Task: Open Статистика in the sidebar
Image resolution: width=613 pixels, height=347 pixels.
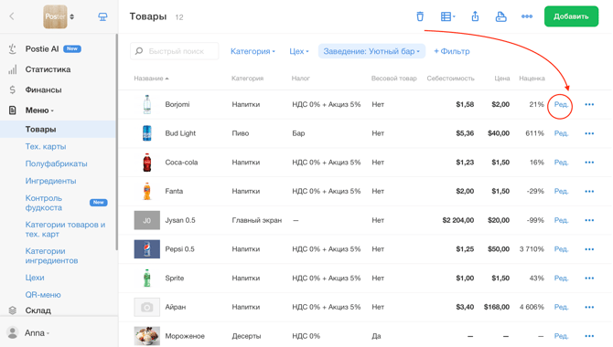Action: tap(48, 69)
